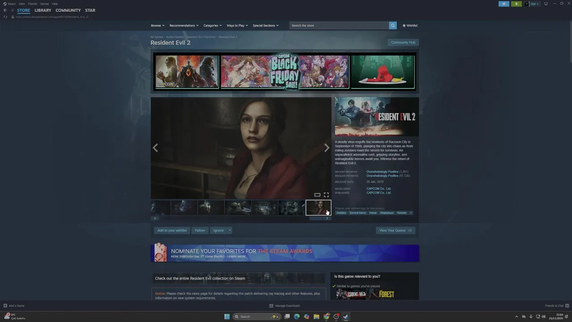The height and width of the screenshot is (322, 572).
Task: Open the Zombies tag
Action: [341, 213]
